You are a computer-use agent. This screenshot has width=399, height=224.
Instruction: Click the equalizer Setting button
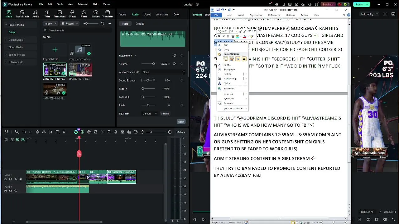(165, 114)
